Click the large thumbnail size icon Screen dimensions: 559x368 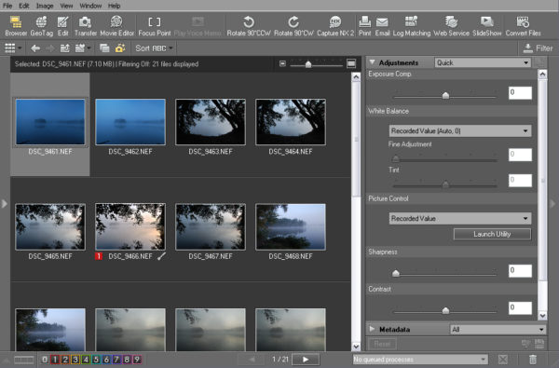coord(351,64)
